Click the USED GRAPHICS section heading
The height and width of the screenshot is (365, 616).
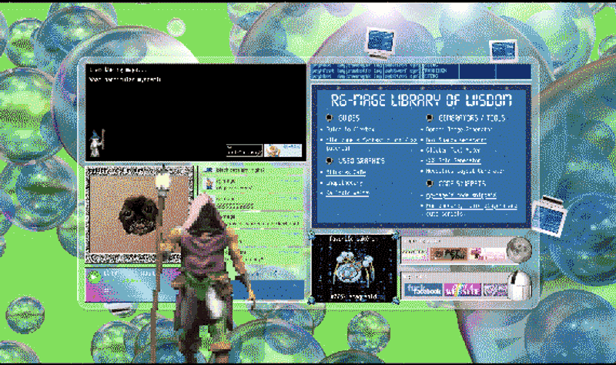361,161
